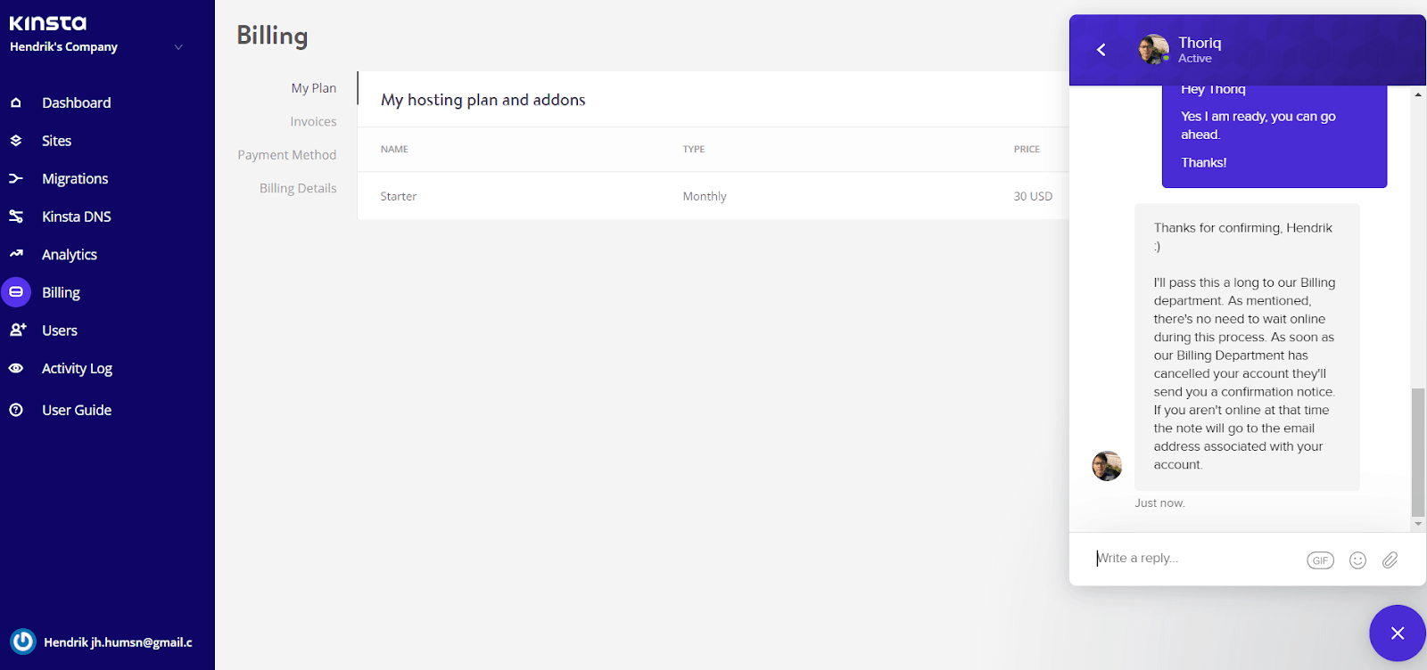Open the Users page
Viewport: 1427px width, 670px height.
coord(60,331)
